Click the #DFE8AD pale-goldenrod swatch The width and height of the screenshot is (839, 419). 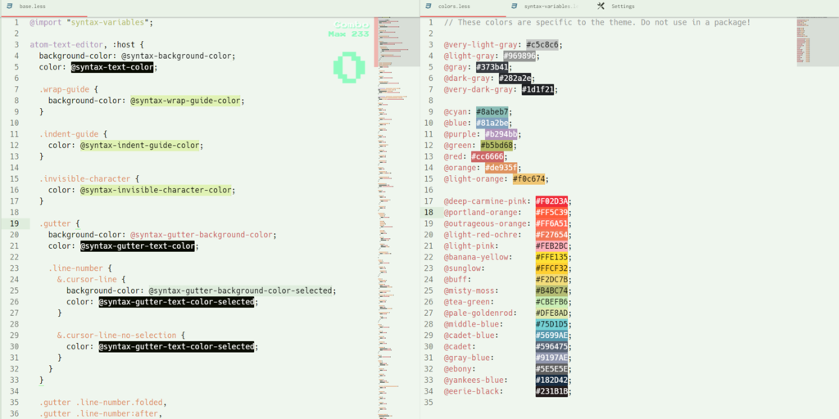pos(551,313)
